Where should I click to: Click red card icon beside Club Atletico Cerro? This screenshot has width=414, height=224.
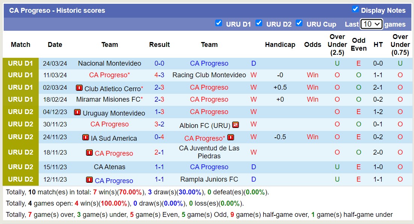tap(79, 88)
